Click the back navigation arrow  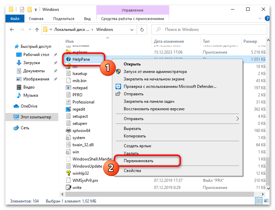[x=12, y=30]
